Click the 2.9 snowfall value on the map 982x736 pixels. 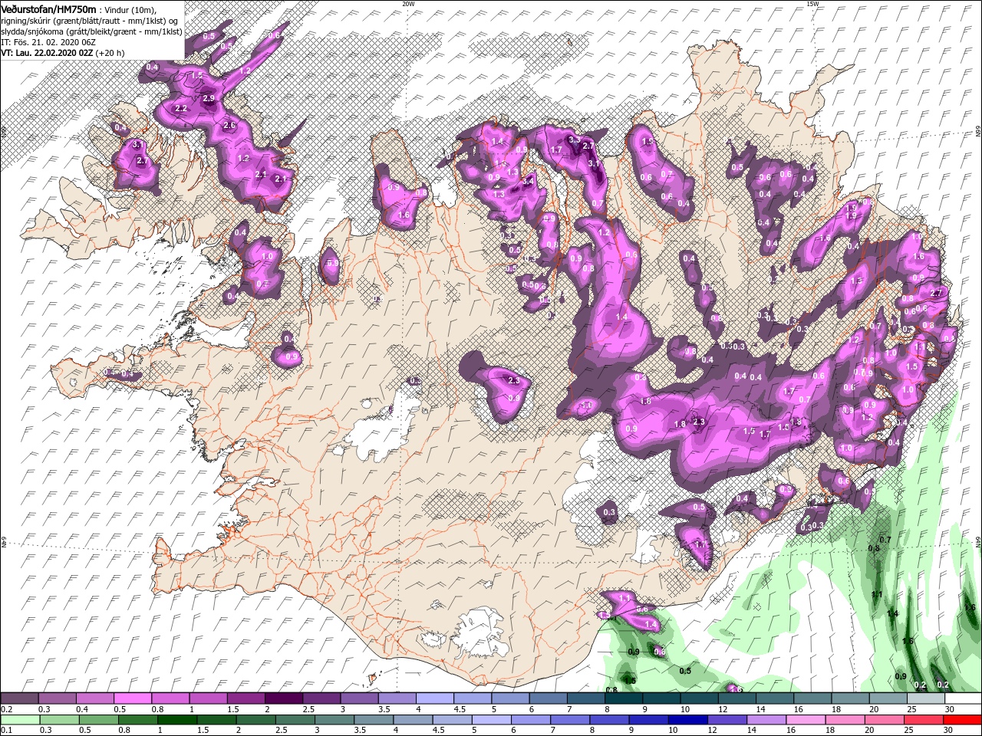(x=209, y=99)
